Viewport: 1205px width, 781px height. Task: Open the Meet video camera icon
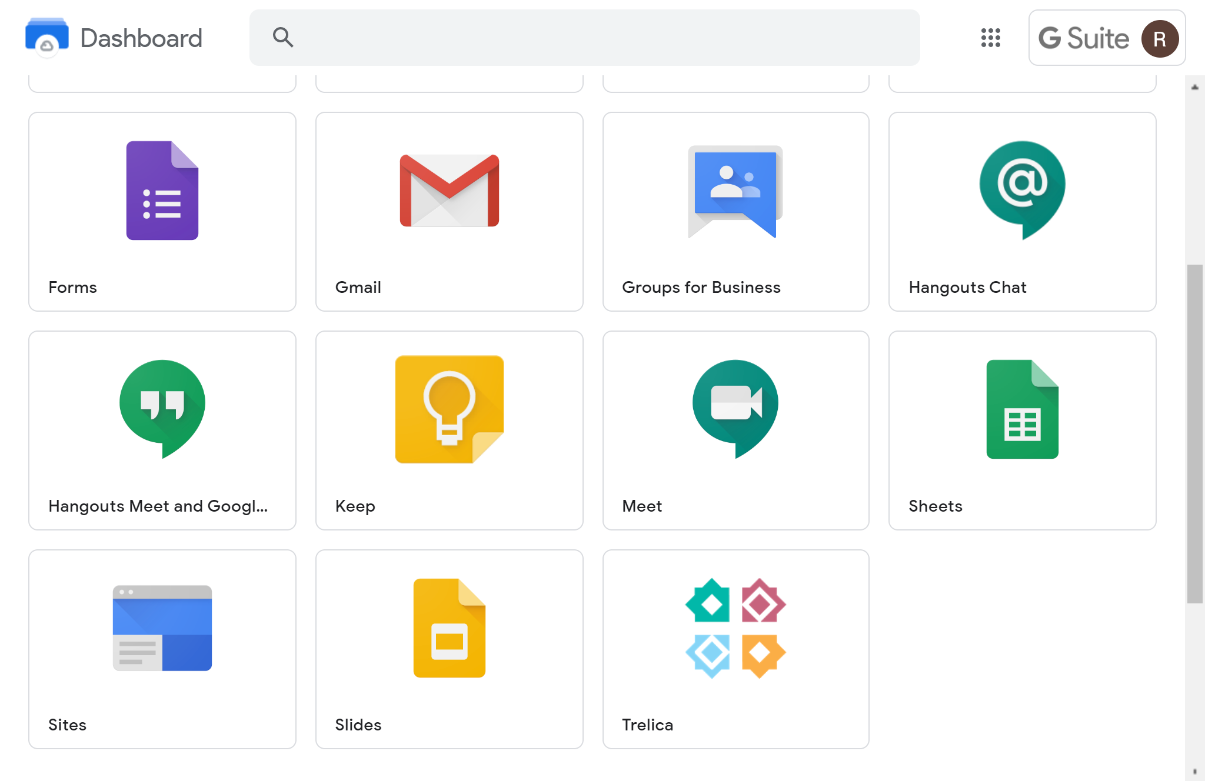(735, 409)
